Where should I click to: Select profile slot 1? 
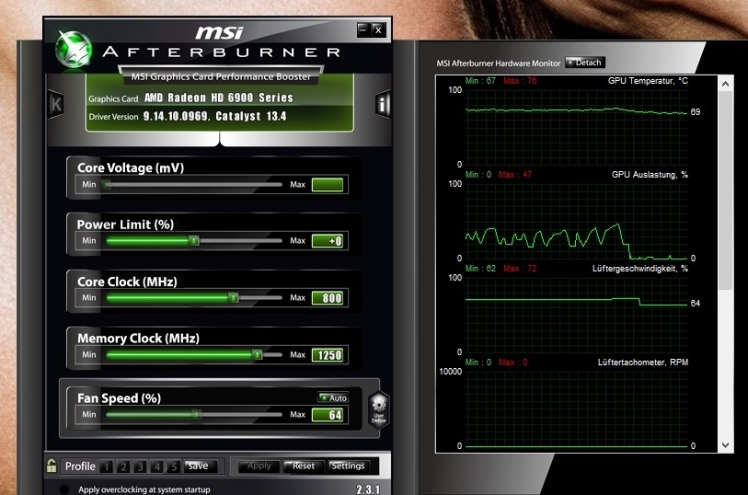pyautogui.click(x=107, y=466)
